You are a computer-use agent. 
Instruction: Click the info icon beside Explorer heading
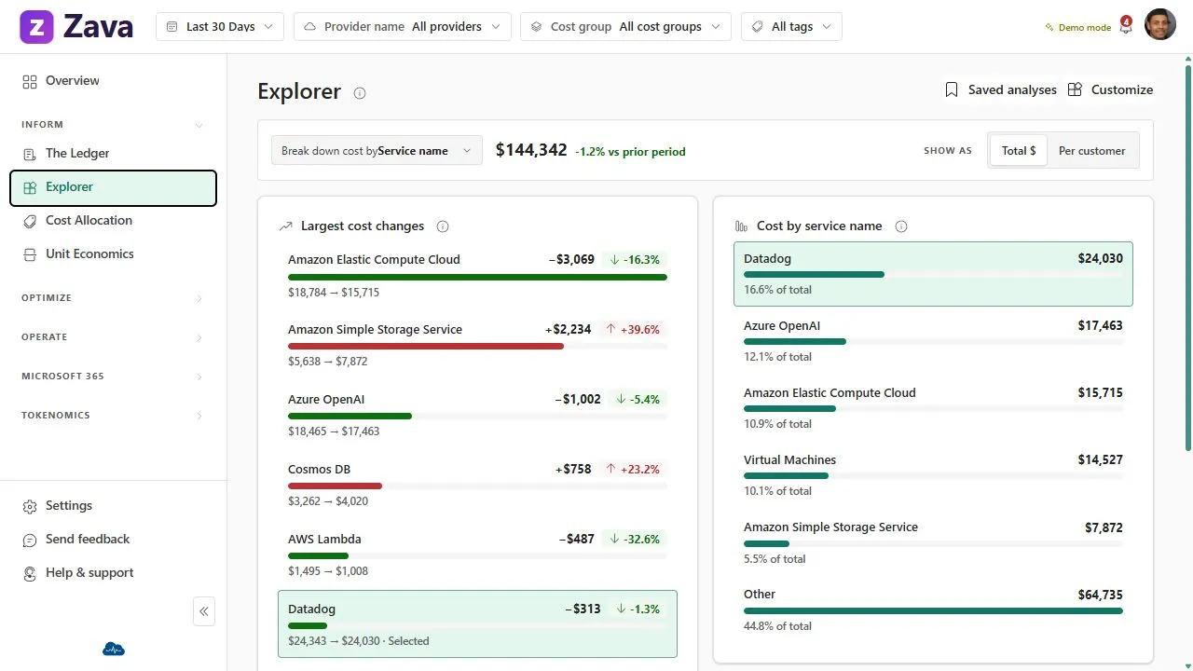click(360, 93)
